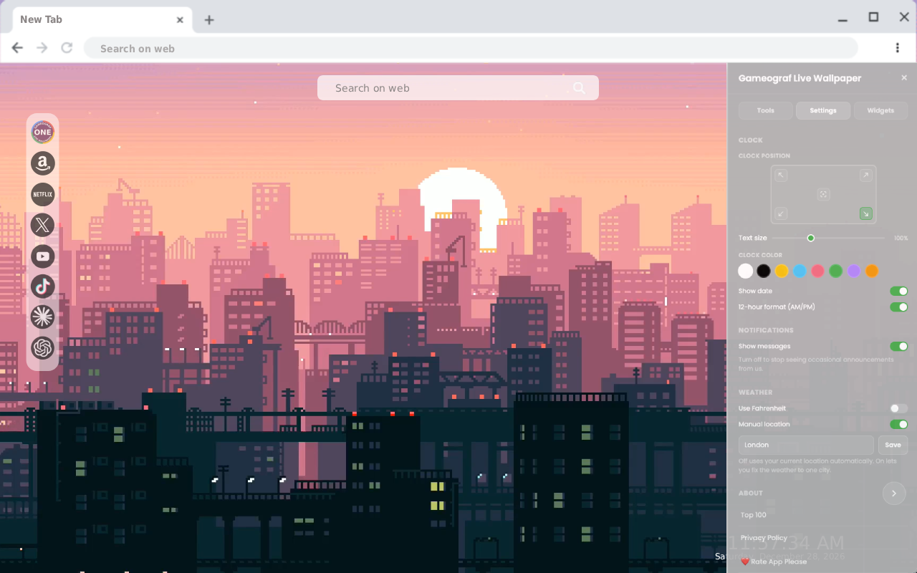Click the magnifier icon in wallpaper search box

point(579,88)
